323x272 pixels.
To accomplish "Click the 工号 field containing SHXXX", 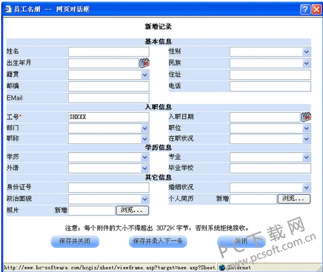I will click(x=108, y=117).
